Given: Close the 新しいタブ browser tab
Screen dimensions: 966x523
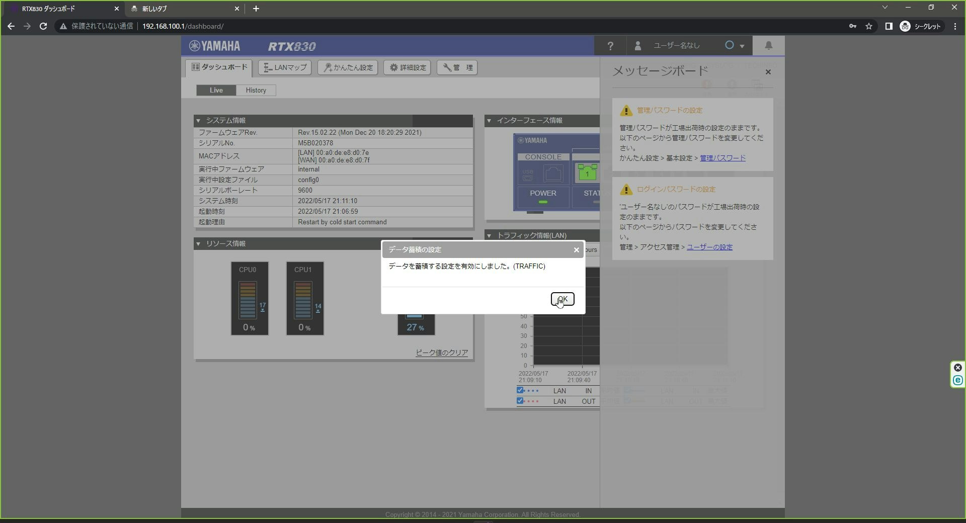Looking at the screenshot, I should pos(237,9).
